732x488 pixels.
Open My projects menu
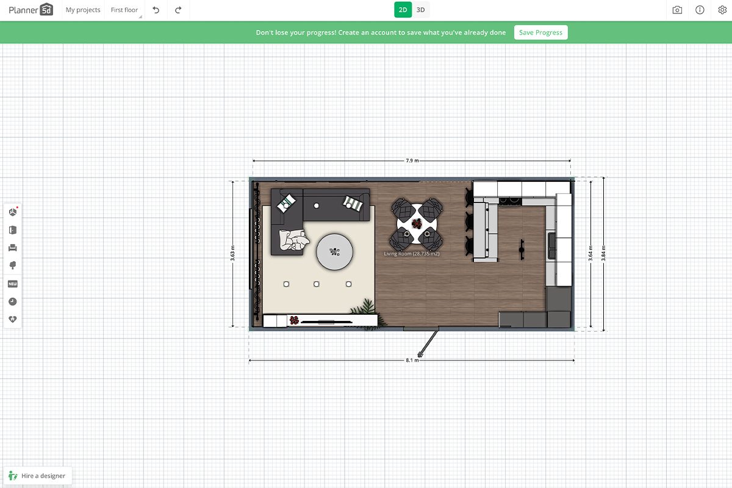coord(83,10)
